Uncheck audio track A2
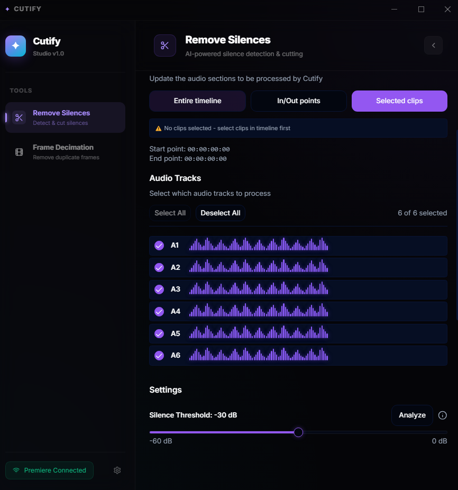Screen dimensions: 458x490 click(159, 268)
